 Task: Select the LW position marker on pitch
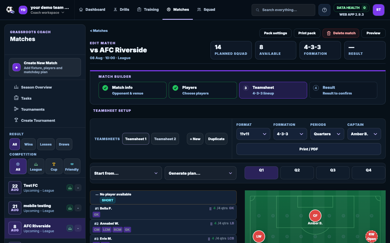coord(259,236)
